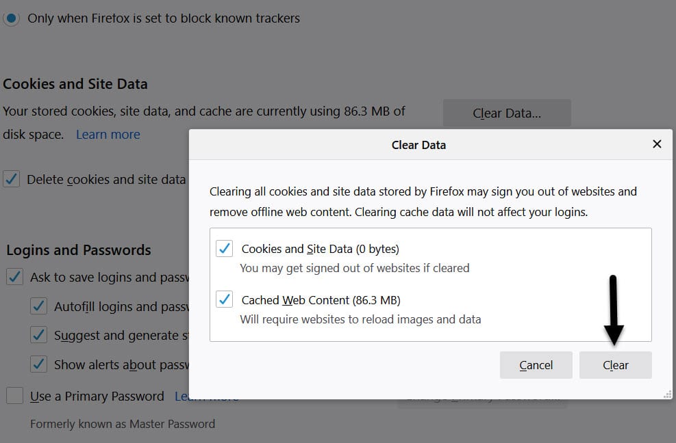The width and height of the screenshot is (676, 443).
Task: Open the Learn more link about stored cookies
Action: 108,134
